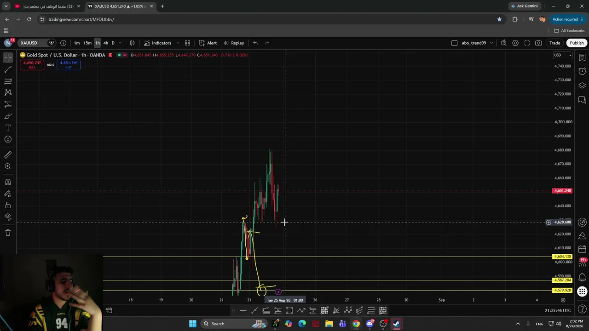Click the Publish button
This screenshot has height=331, width=589.
tap(577, 43)
